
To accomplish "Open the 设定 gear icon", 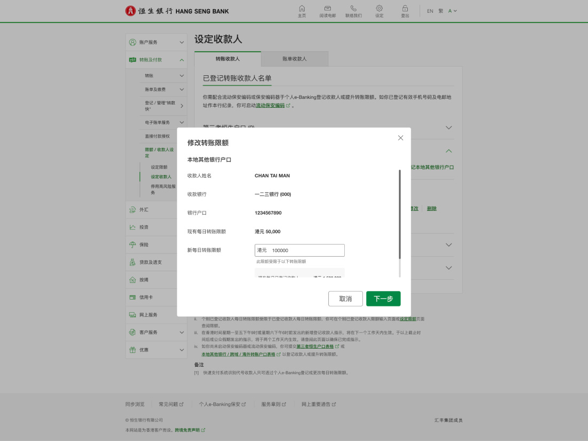I will (379, 9).
